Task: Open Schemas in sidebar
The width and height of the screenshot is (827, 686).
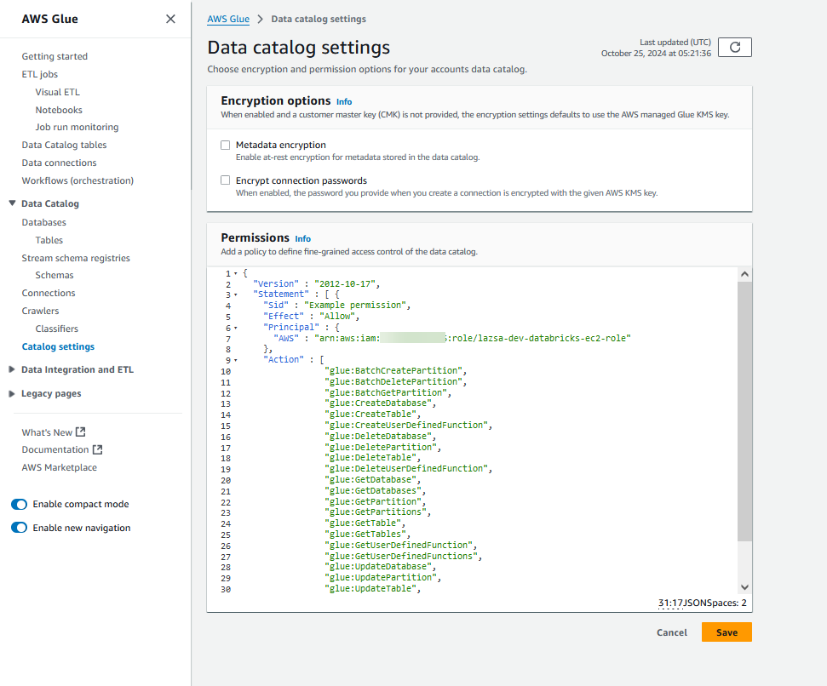Action: (x=55, y=275)
